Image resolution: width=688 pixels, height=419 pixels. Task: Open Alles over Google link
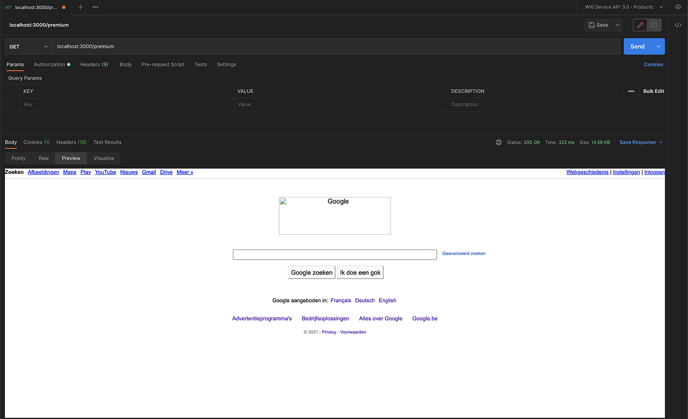pos(381,319)
